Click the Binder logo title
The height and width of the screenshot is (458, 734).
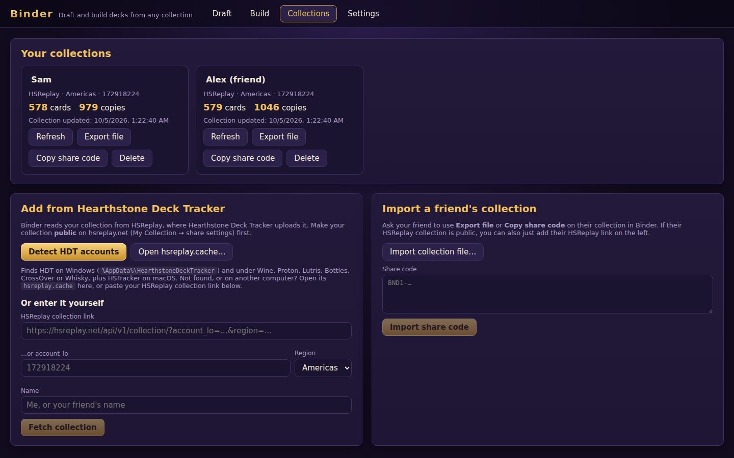(32, 14)
